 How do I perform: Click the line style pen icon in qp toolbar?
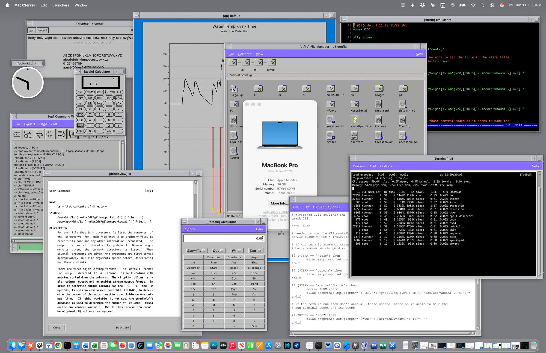[61, 134]
